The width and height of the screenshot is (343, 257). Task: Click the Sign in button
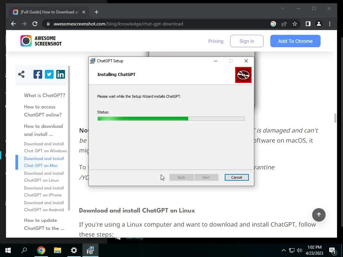[247, 41]
